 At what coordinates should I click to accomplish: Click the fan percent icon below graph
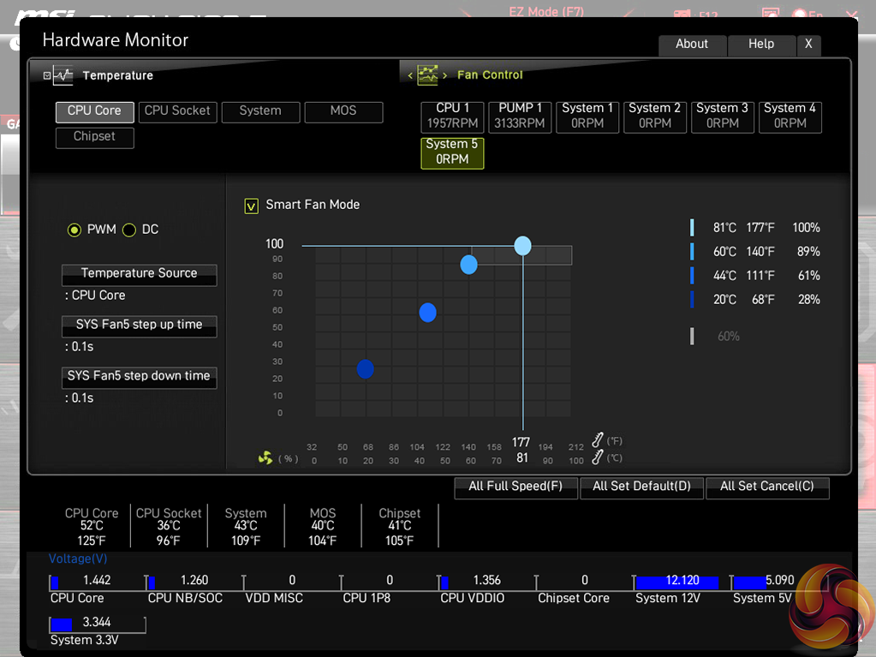click(265, 458)
